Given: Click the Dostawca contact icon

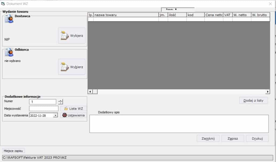Looking at the screenshot, I should tap(9, 19).
